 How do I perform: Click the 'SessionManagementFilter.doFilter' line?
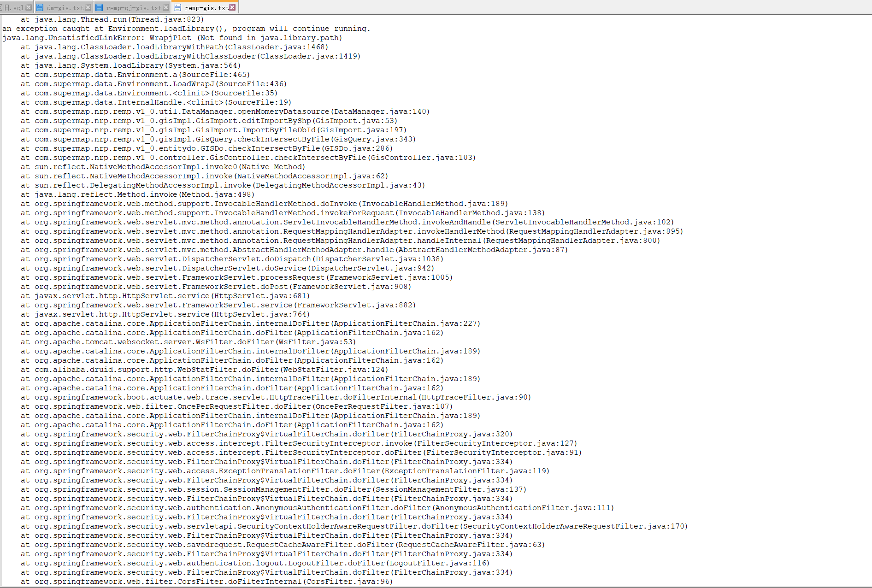274,489
